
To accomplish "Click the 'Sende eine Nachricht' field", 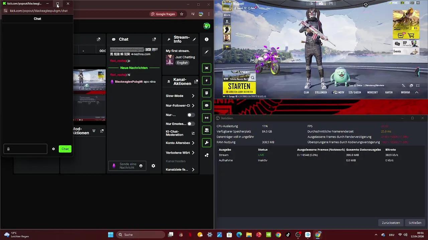I will click(127, 166).
